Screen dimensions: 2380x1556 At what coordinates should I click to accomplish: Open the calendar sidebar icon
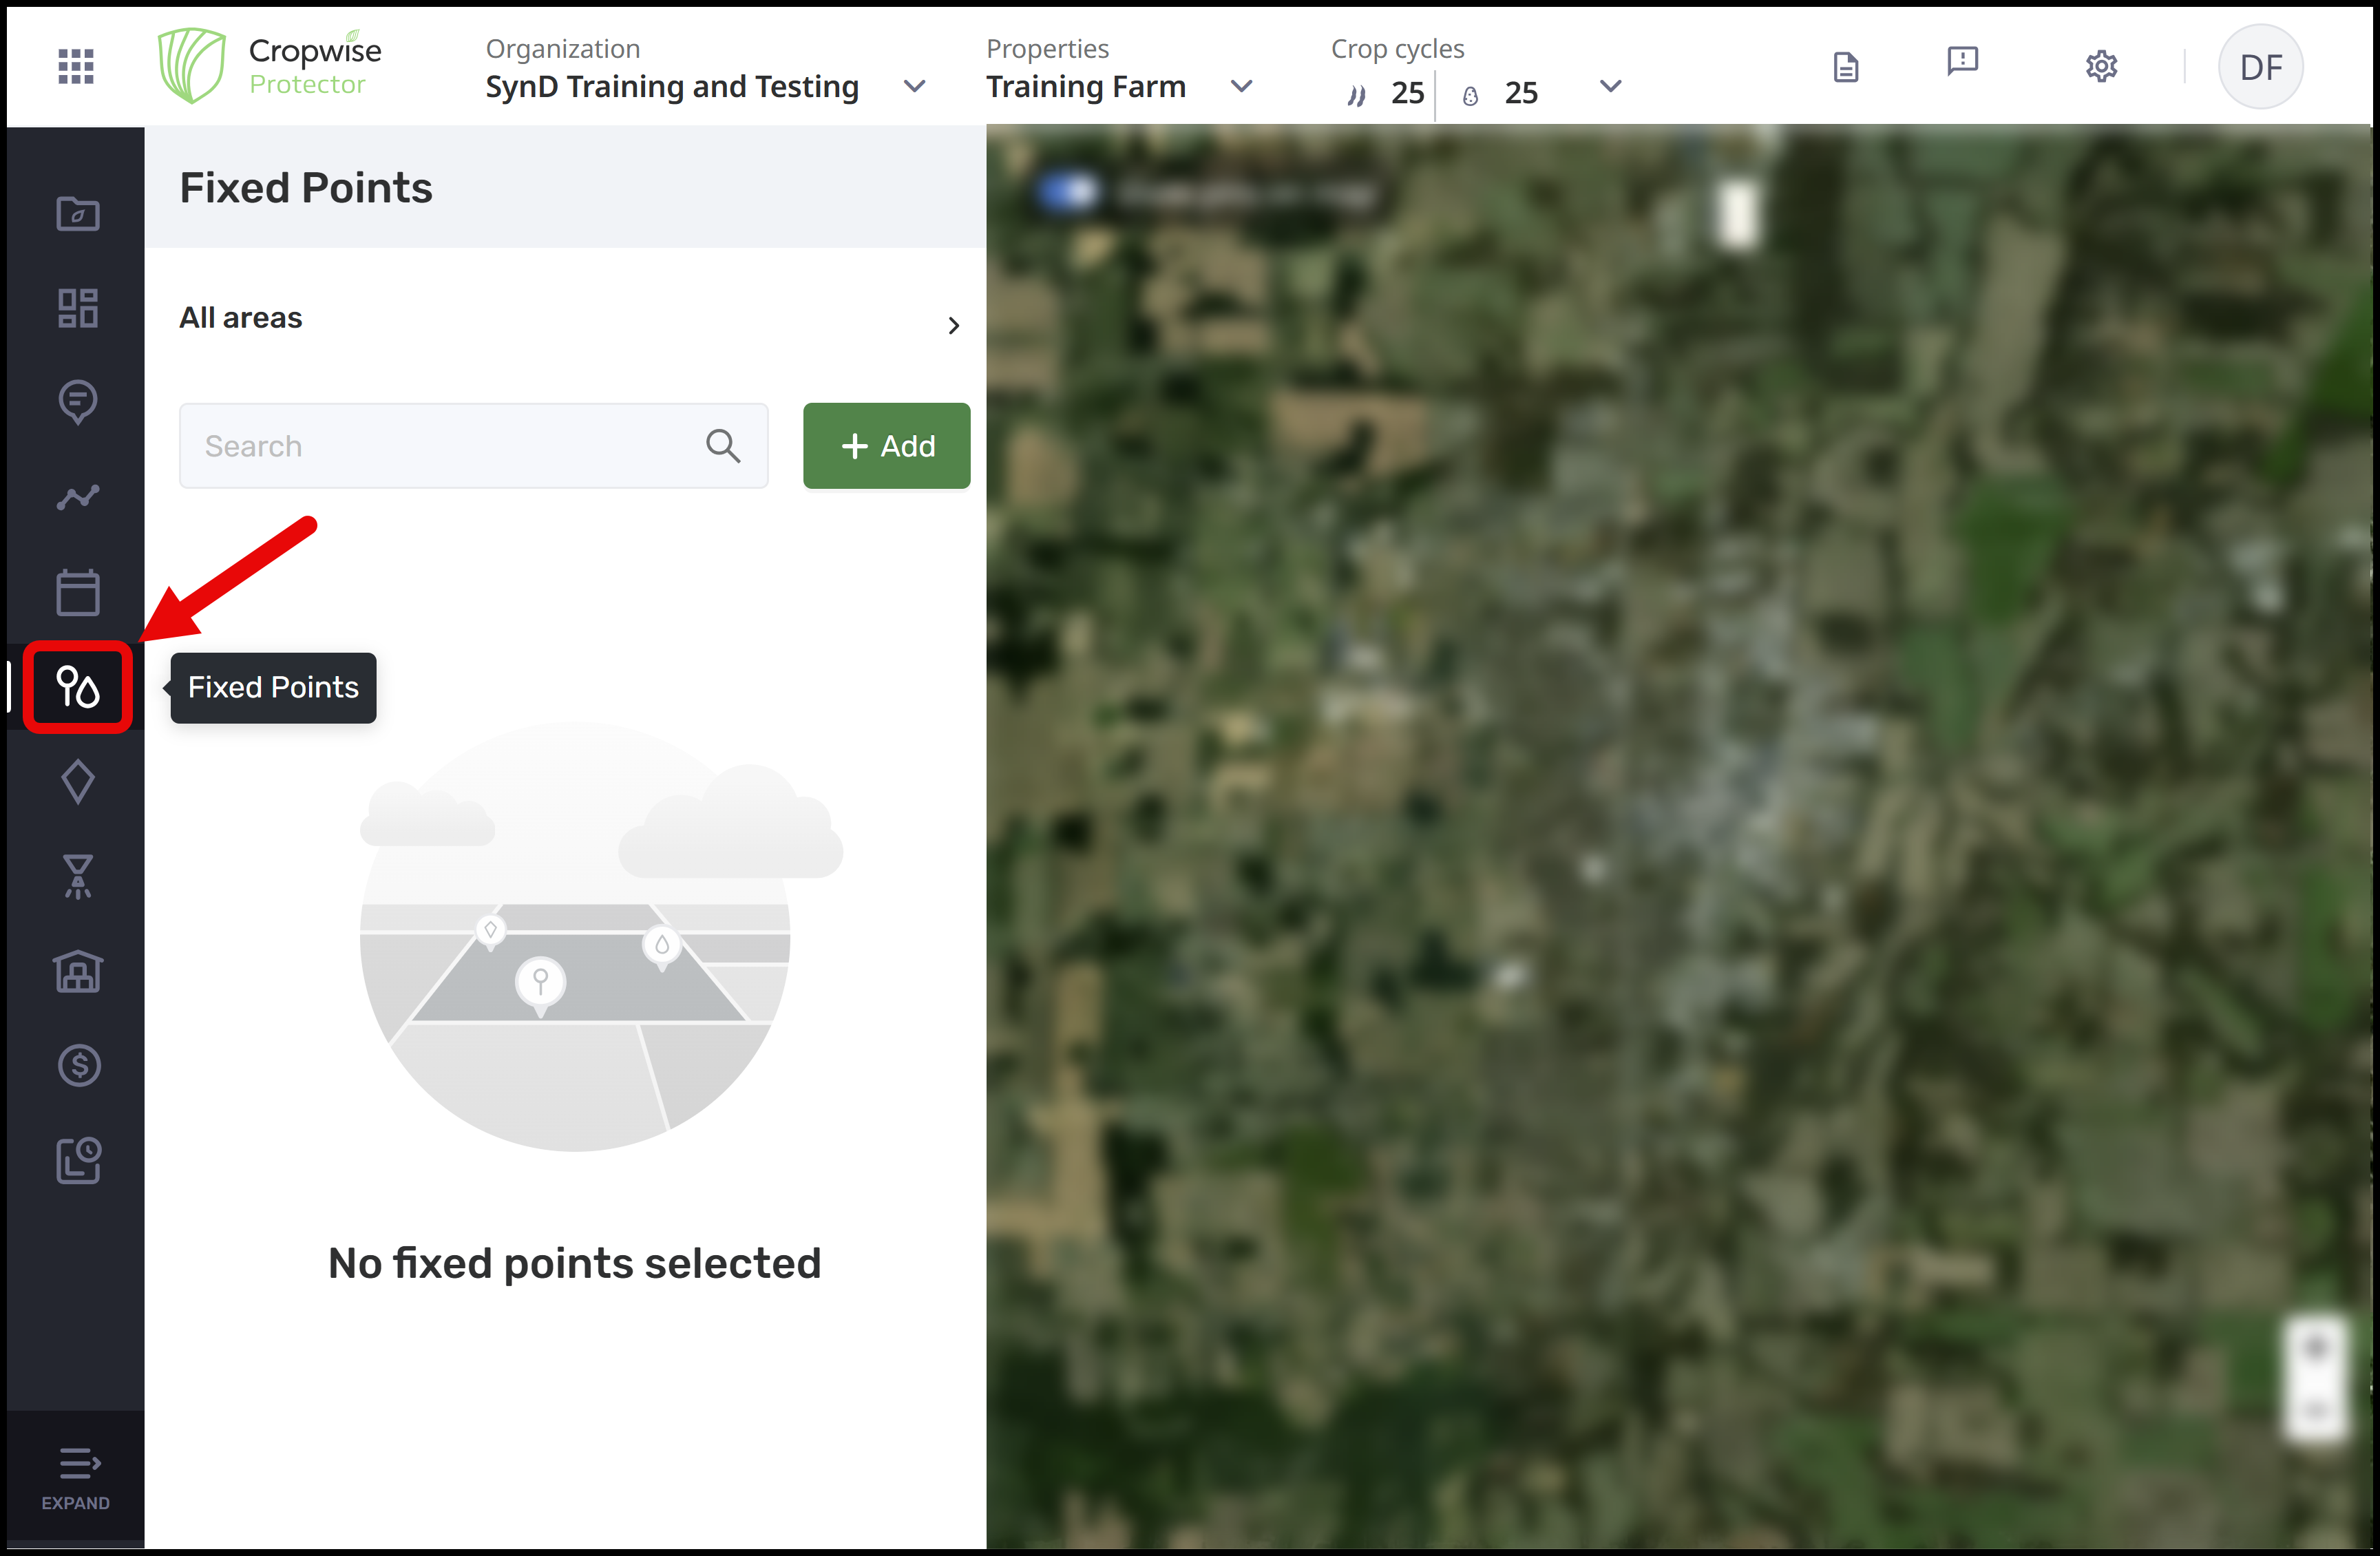point(78,592)
